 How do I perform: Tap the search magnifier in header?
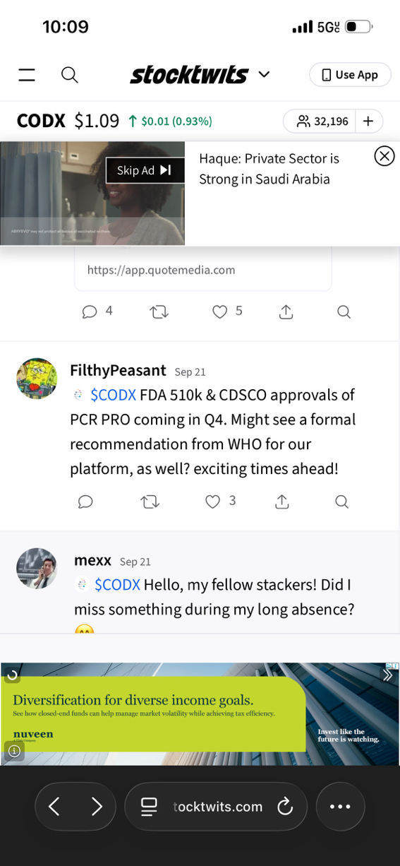click(69, 75)
